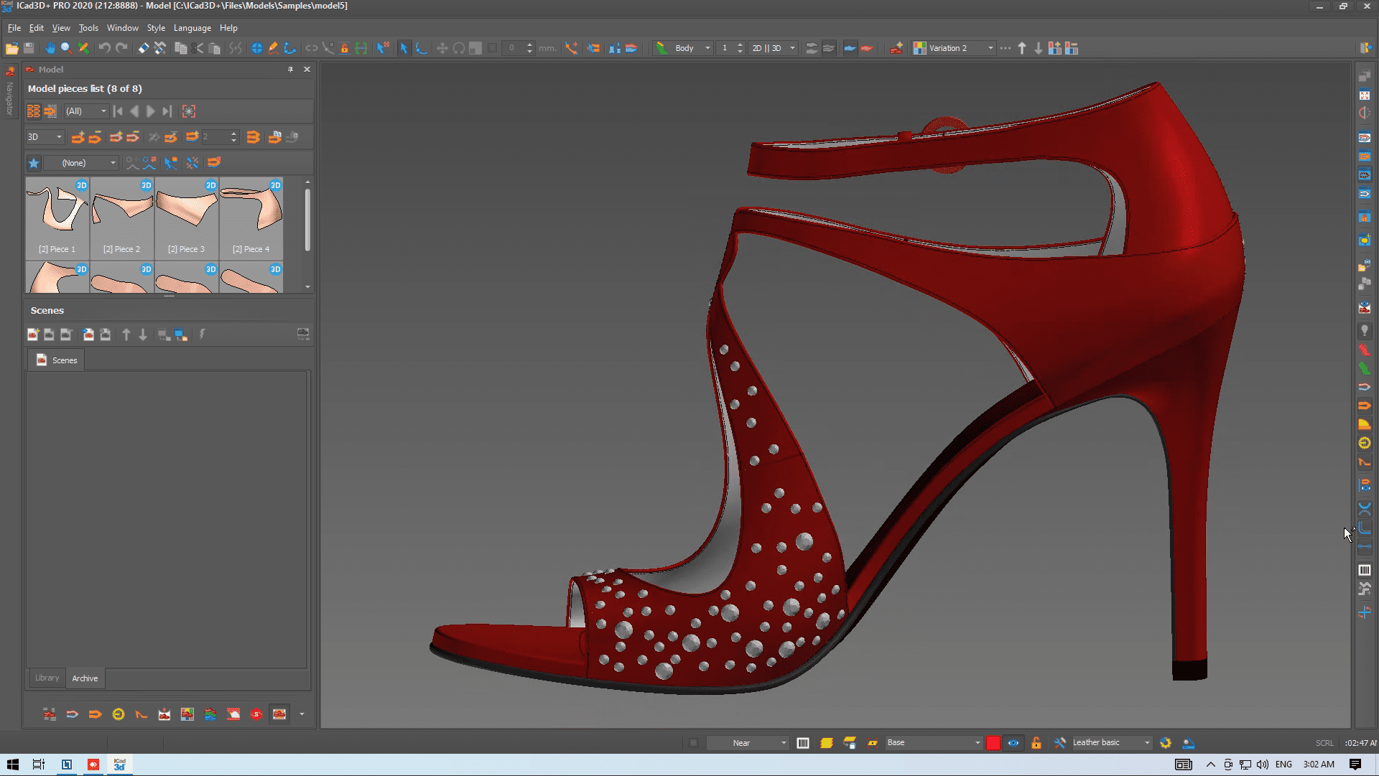1379x776 pixels.
Task: Activate the Zoom magnifier tool
Action: point(66,48)
